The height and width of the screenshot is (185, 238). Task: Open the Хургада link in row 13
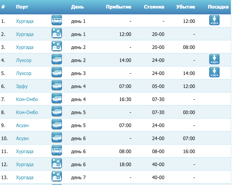25,178
